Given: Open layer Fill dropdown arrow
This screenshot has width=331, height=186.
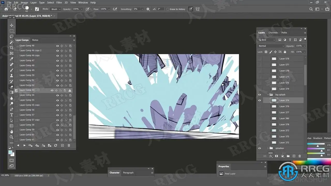Looking at the screenshot, I should click(x=304, y=52).
